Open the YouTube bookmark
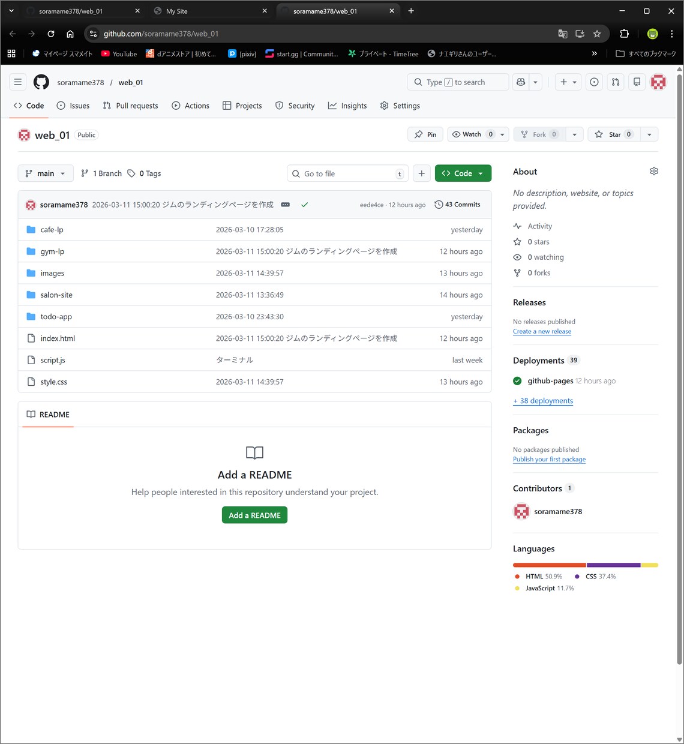 [119, 53]
